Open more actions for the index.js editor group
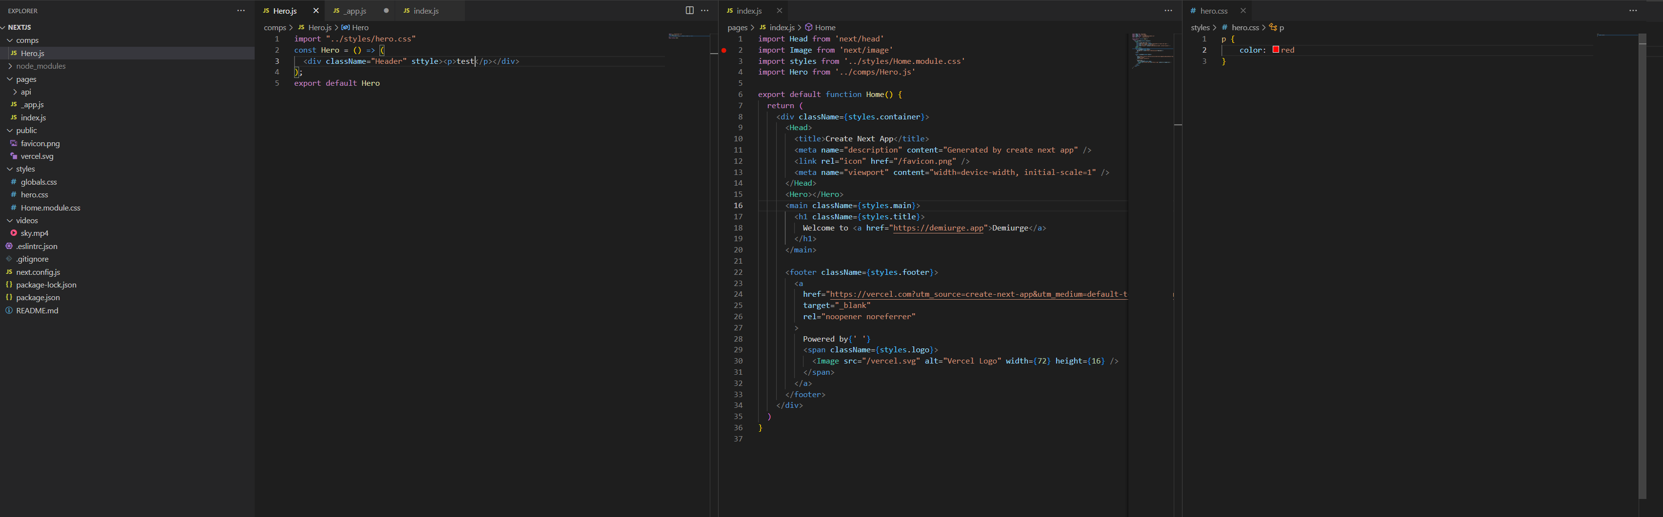The image size is (1663, 517). click(x=1168, y=10)
